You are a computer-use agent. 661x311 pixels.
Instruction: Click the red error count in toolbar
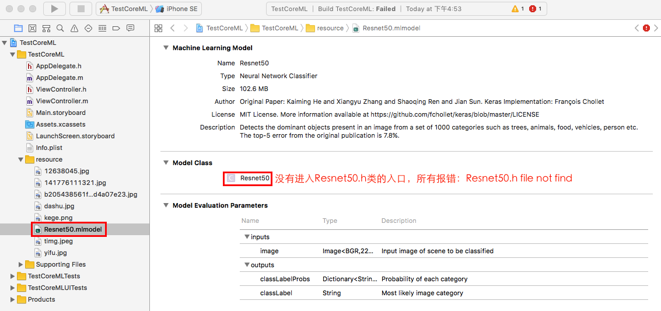536,8
